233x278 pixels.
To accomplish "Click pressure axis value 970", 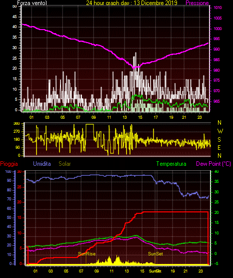I will (216, 91).
